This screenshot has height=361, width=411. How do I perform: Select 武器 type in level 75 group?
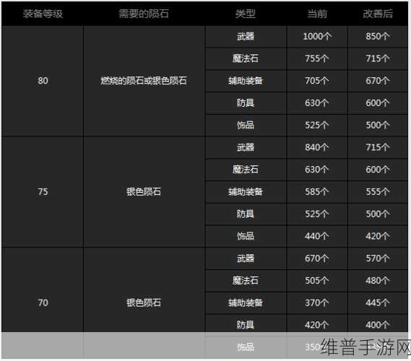pyautogui.click(x=246, y=147)
